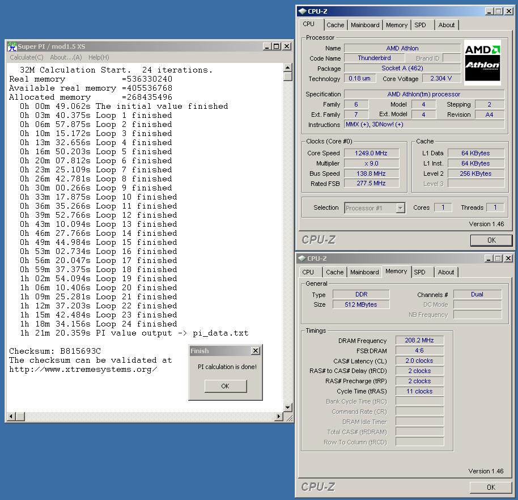The height and width of the screenshot is (500, 518).
Task: Click the 'PI value output -> pi_data.txt' line
Action: tap(134, 333)
